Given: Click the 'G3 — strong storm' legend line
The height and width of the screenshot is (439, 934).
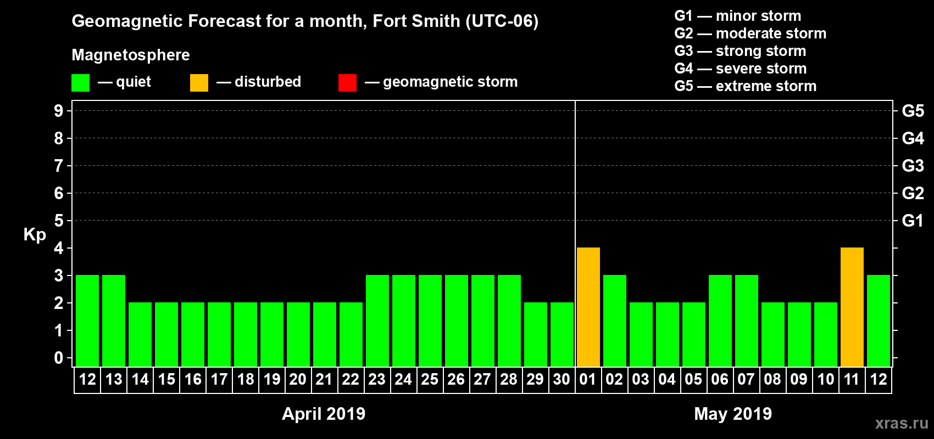Looking at the screenshot, I should coord(740,51).
